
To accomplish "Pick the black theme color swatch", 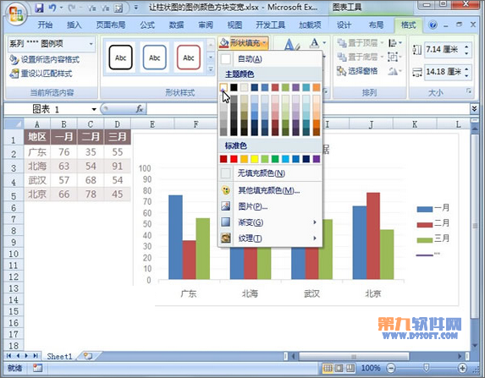I will tap(234, 87).
